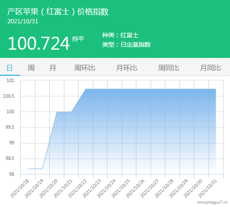Click the 持平 status indicator
230x207 pixels.
(78, 39)
